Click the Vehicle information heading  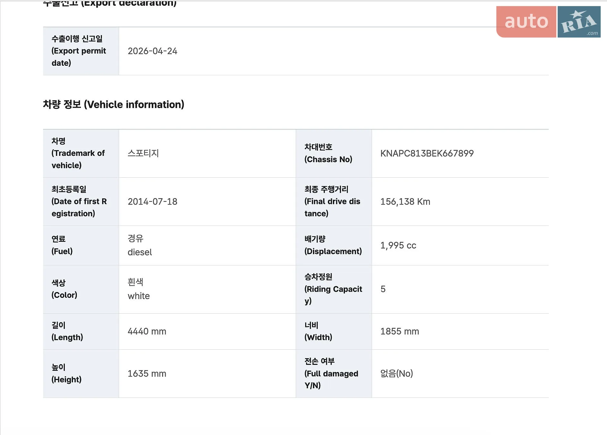[x=113, y=104]
